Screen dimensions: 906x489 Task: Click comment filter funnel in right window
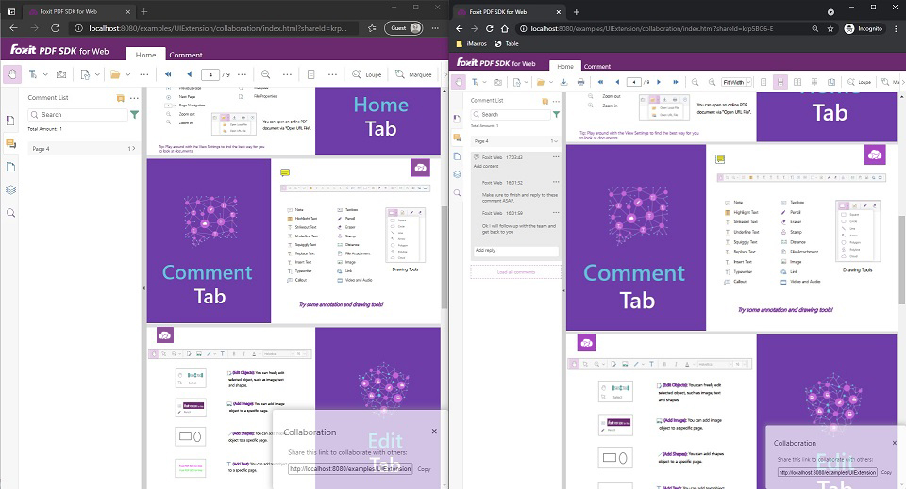click(556, 115)
